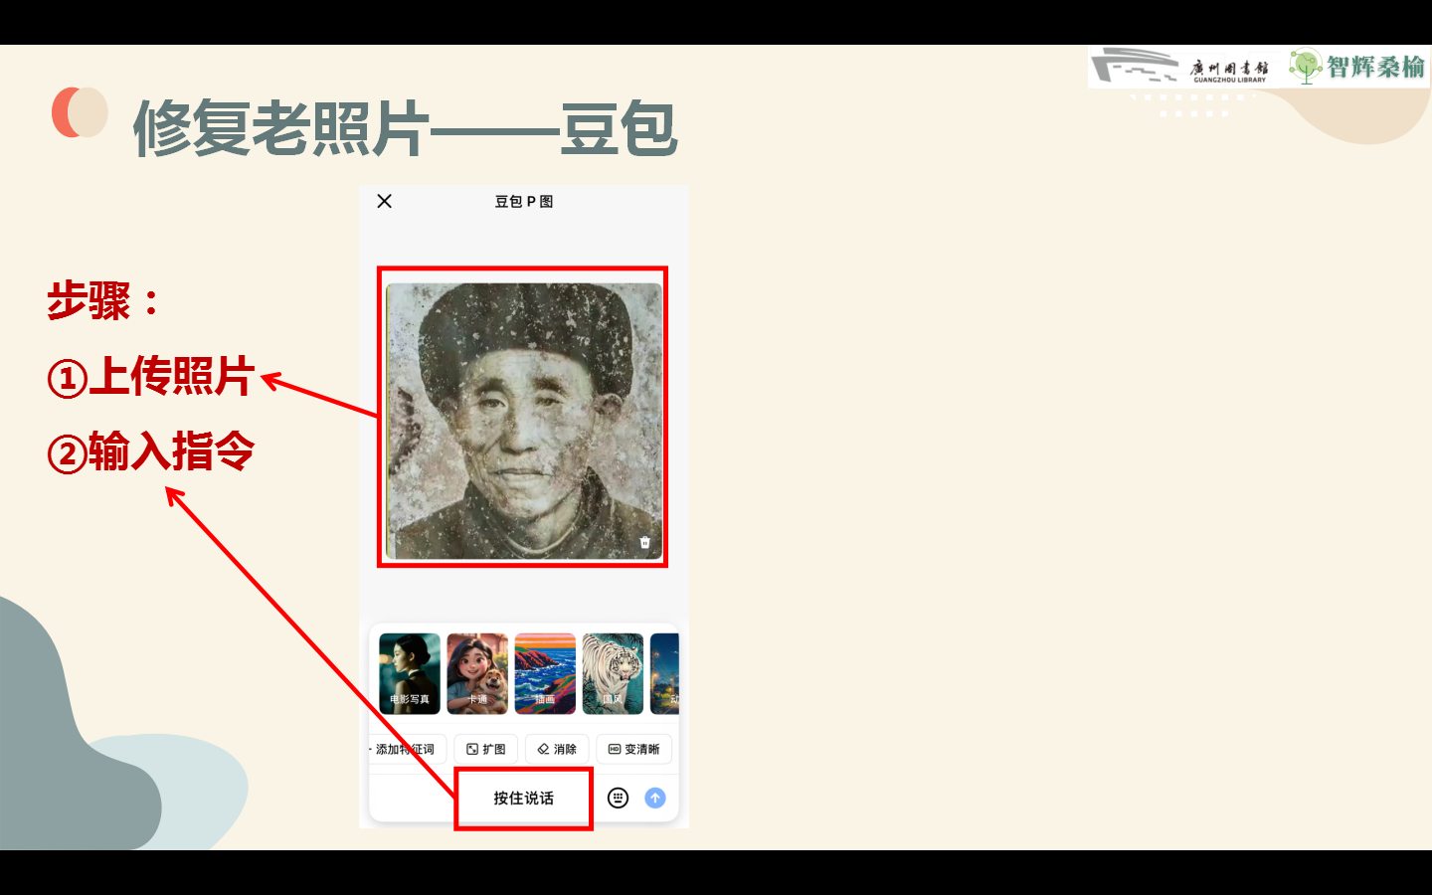Hold the 按住说话 voice input button

524,798
